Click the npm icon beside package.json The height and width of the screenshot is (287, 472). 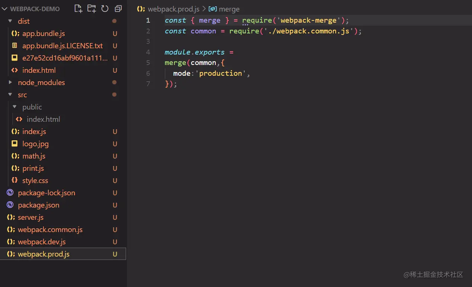click(10, 205)
